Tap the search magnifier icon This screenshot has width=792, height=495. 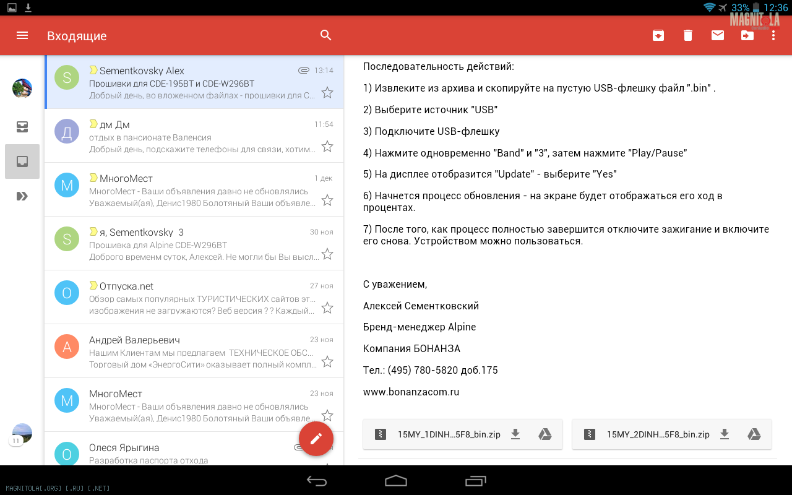[326, 35]
